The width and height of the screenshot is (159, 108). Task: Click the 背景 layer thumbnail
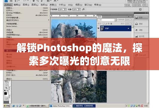(x=102, y=28)
